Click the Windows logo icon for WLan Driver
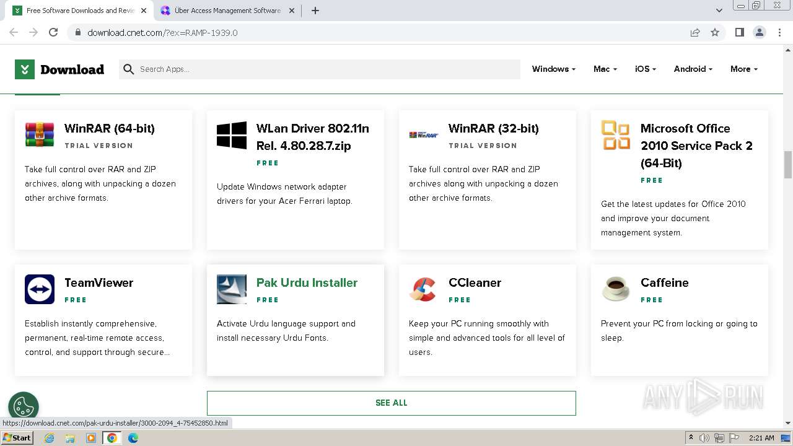The height and width of the screenshot is (446, 793). [232, 135]
